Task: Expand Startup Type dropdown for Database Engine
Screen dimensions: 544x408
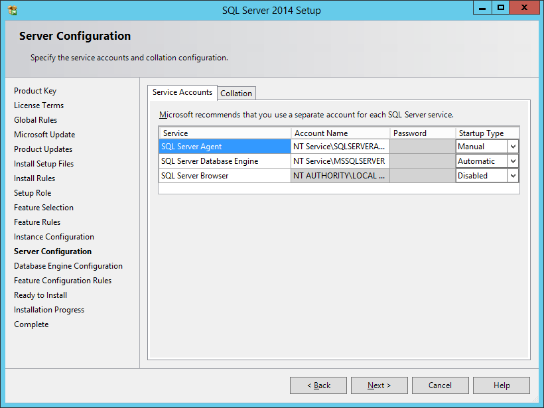Action: tap(513, 161)
